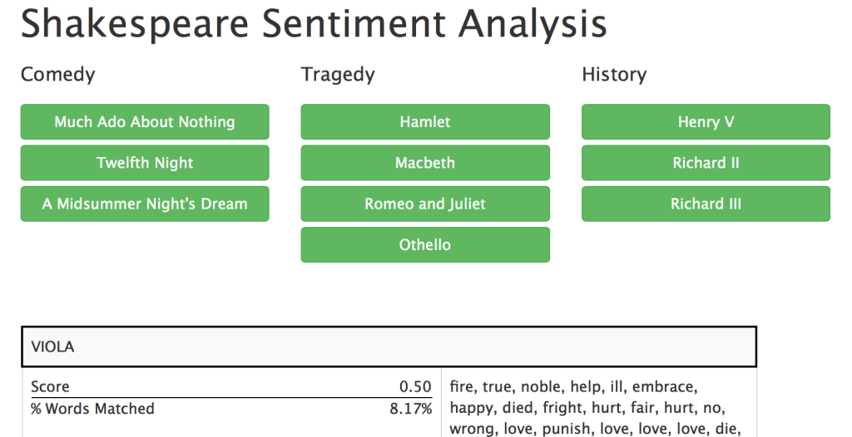Screen dimensions: 852x437
Task: Select the Twelfth Night play button
Action: (x=145, y=163)
